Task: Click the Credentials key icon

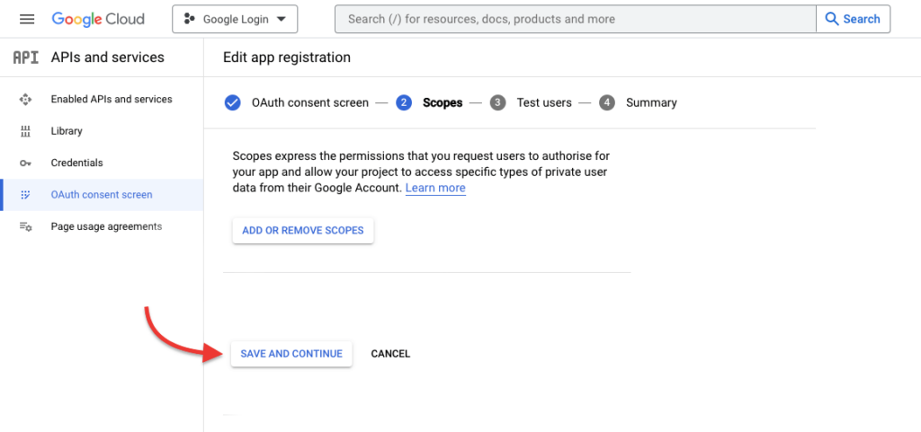Action: click(x=25, y=163)
